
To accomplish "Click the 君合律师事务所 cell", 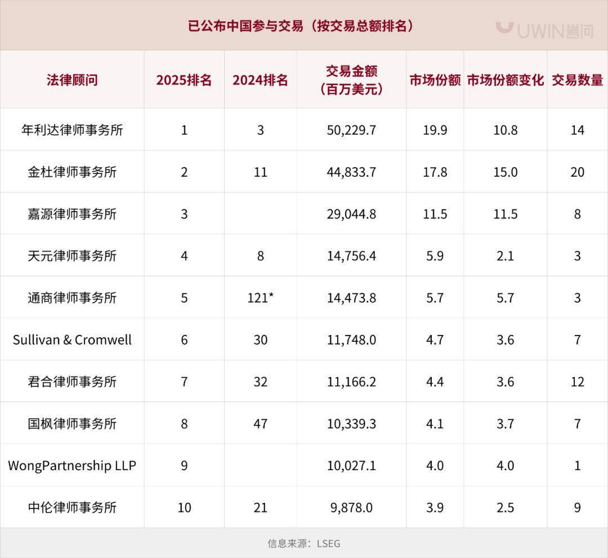I will point(72,382).
